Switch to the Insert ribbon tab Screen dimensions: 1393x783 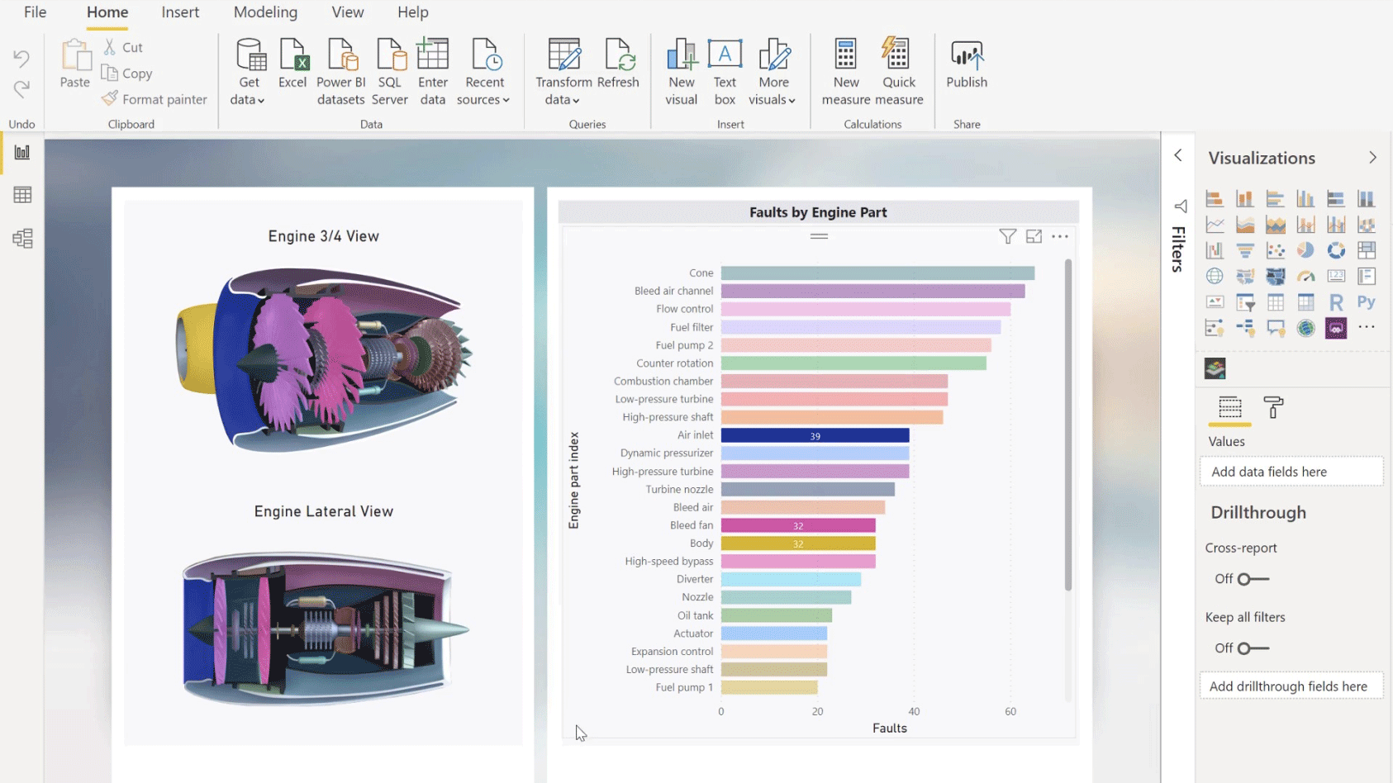click(x=180, y=12)
